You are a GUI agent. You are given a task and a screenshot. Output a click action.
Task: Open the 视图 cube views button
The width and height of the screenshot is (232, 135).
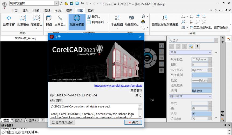coord(49,21)
